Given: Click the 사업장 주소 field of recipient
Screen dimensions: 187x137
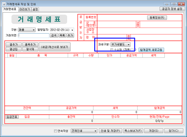Looking at the screenshot, I should coord(140,31).
